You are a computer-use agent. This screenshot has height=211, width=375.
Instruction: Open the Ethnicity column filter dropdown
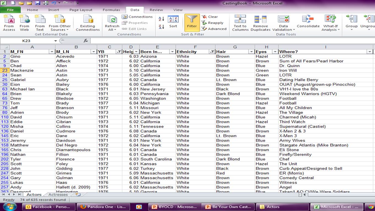coord(212,52)
